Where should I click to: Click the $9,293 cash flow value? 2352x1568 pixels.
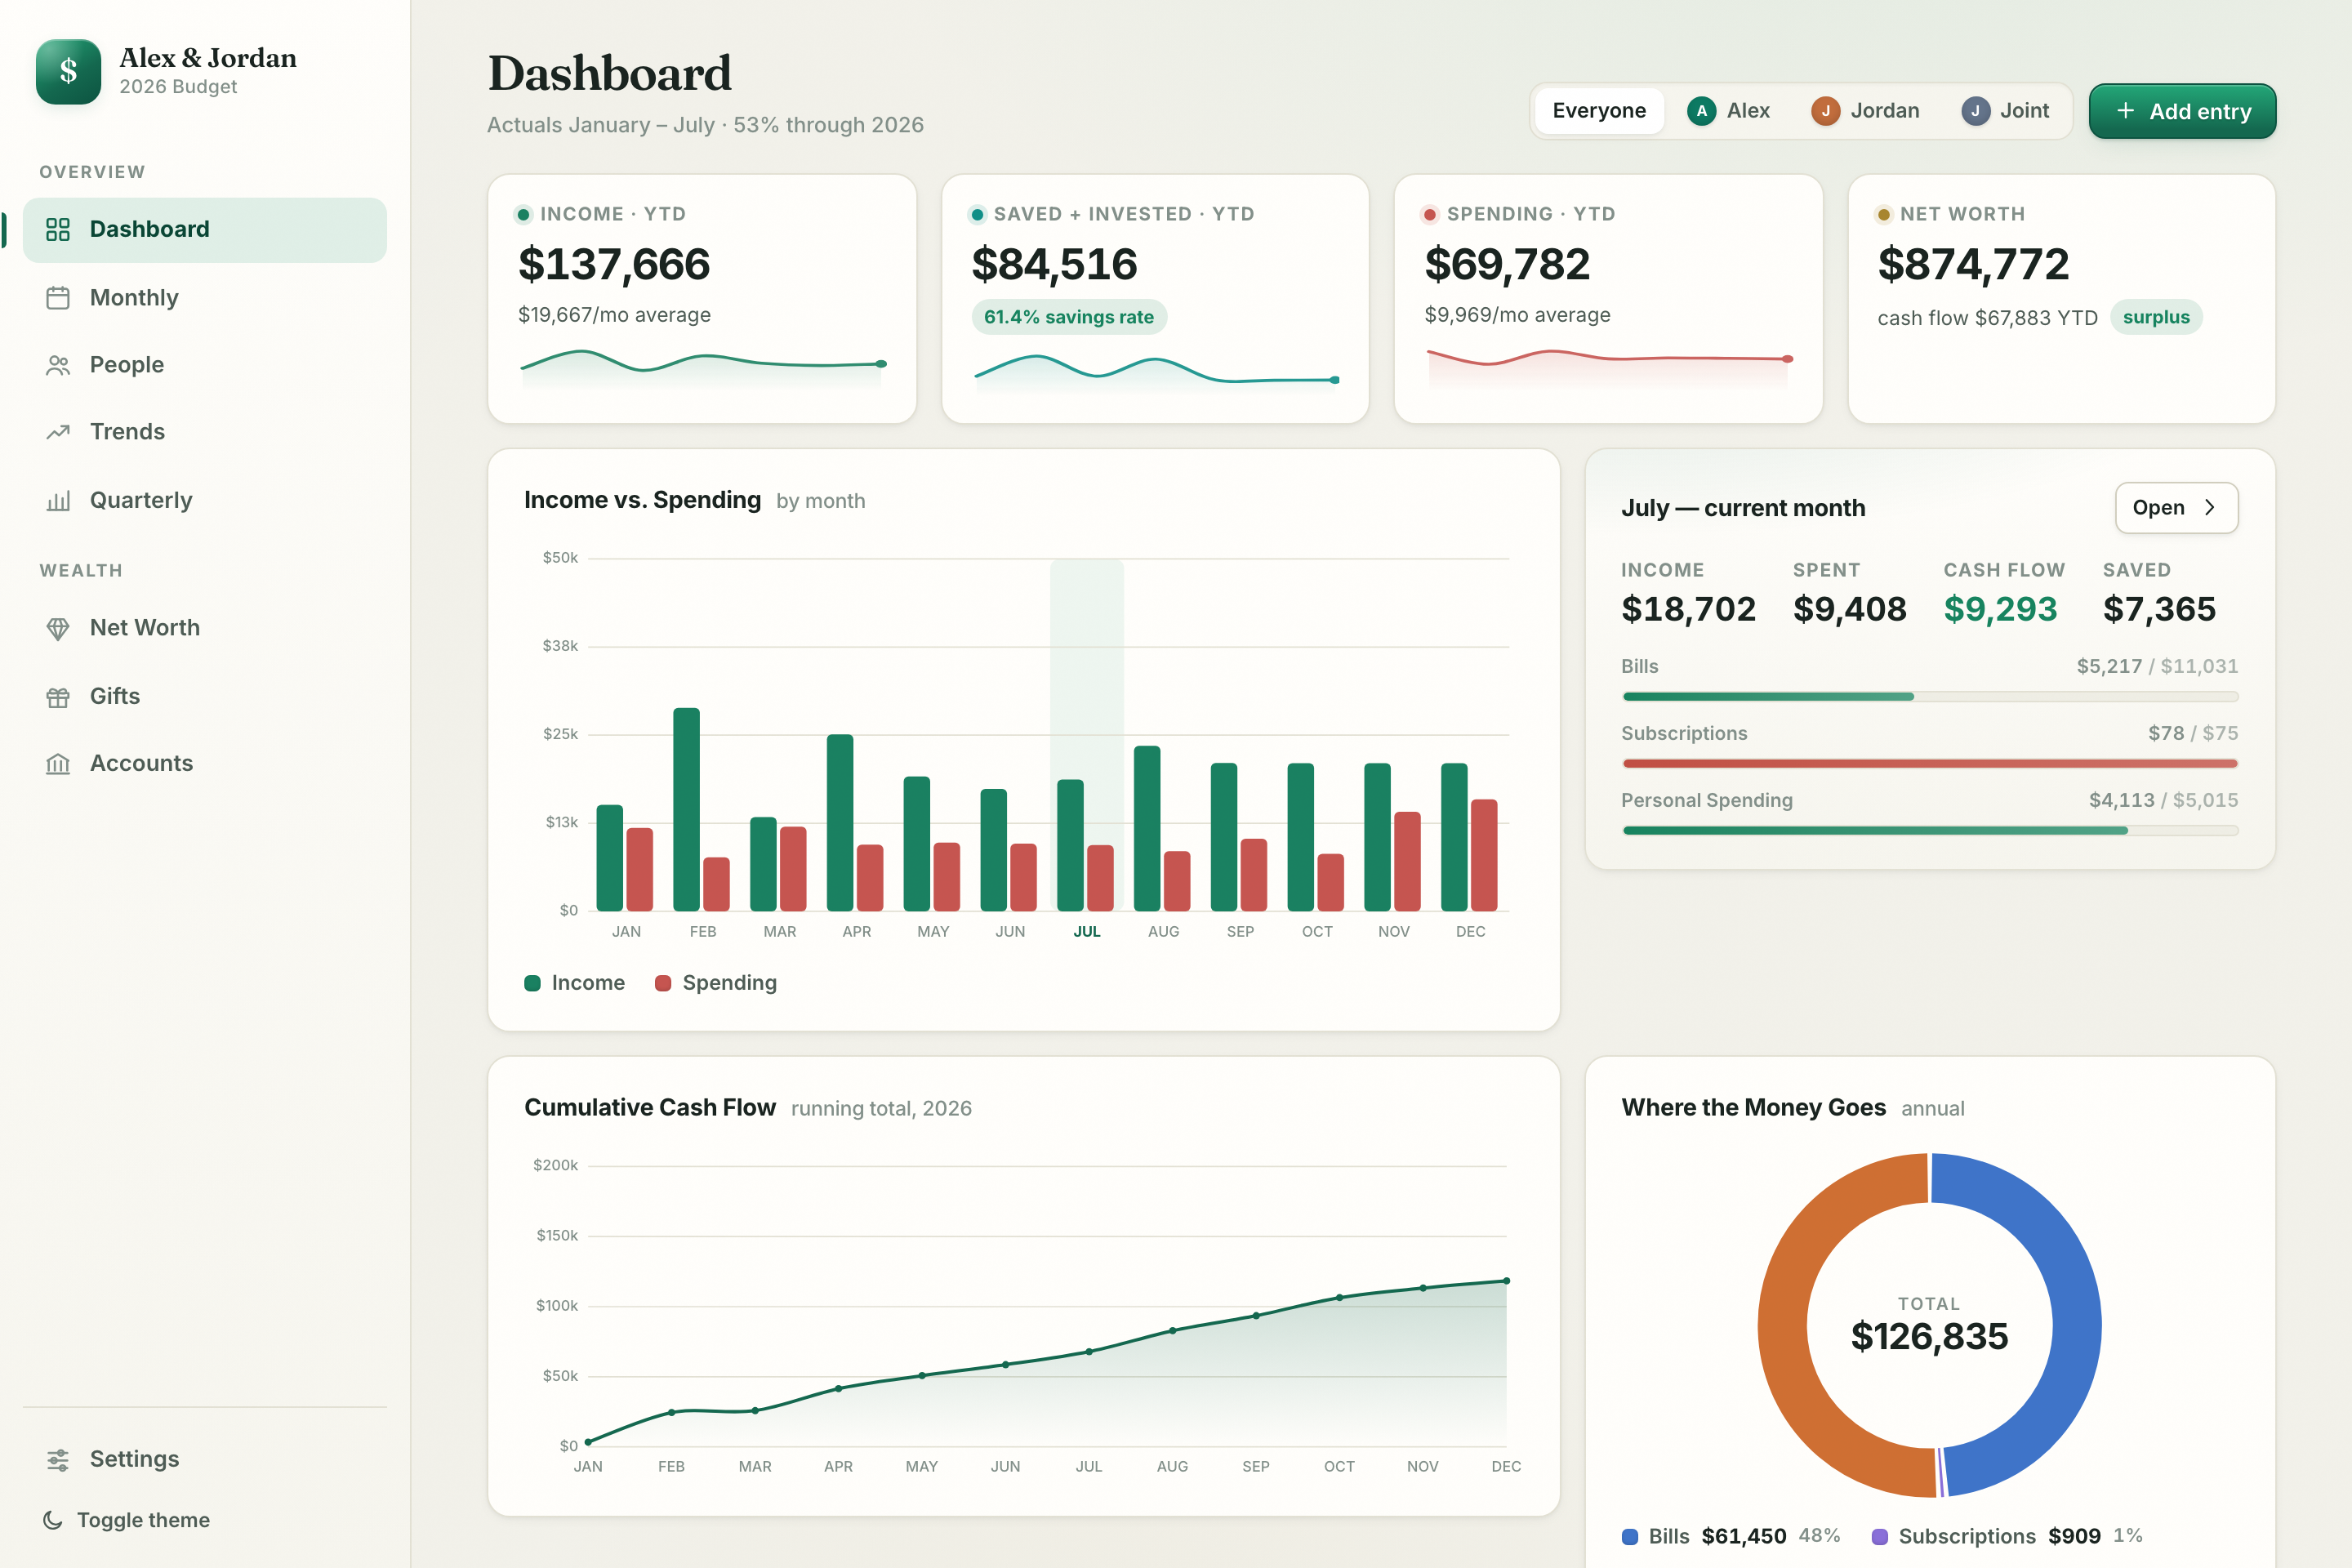tap(2000, 609)
